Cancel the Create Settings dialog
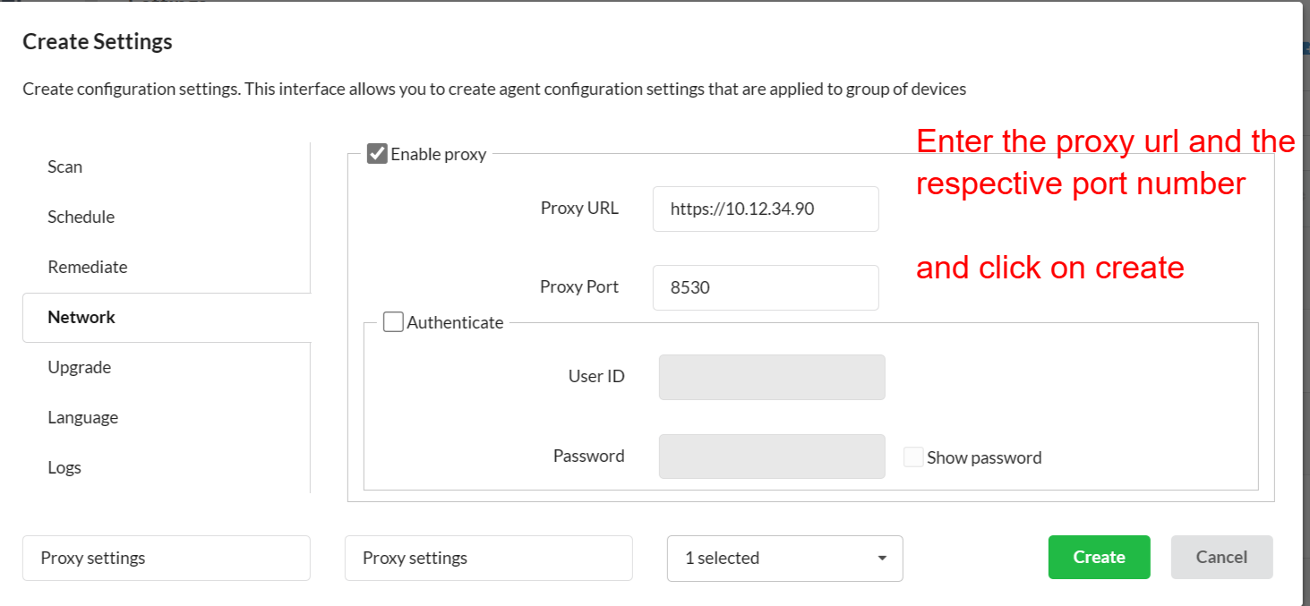This screenshot has height=606, width=1310. click(1221, 558)
